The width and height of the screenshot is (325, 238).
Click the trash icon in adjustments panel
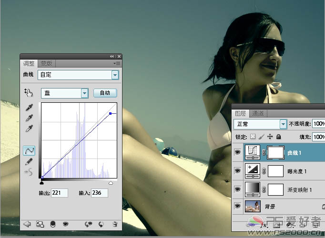[x=114, y=224]
